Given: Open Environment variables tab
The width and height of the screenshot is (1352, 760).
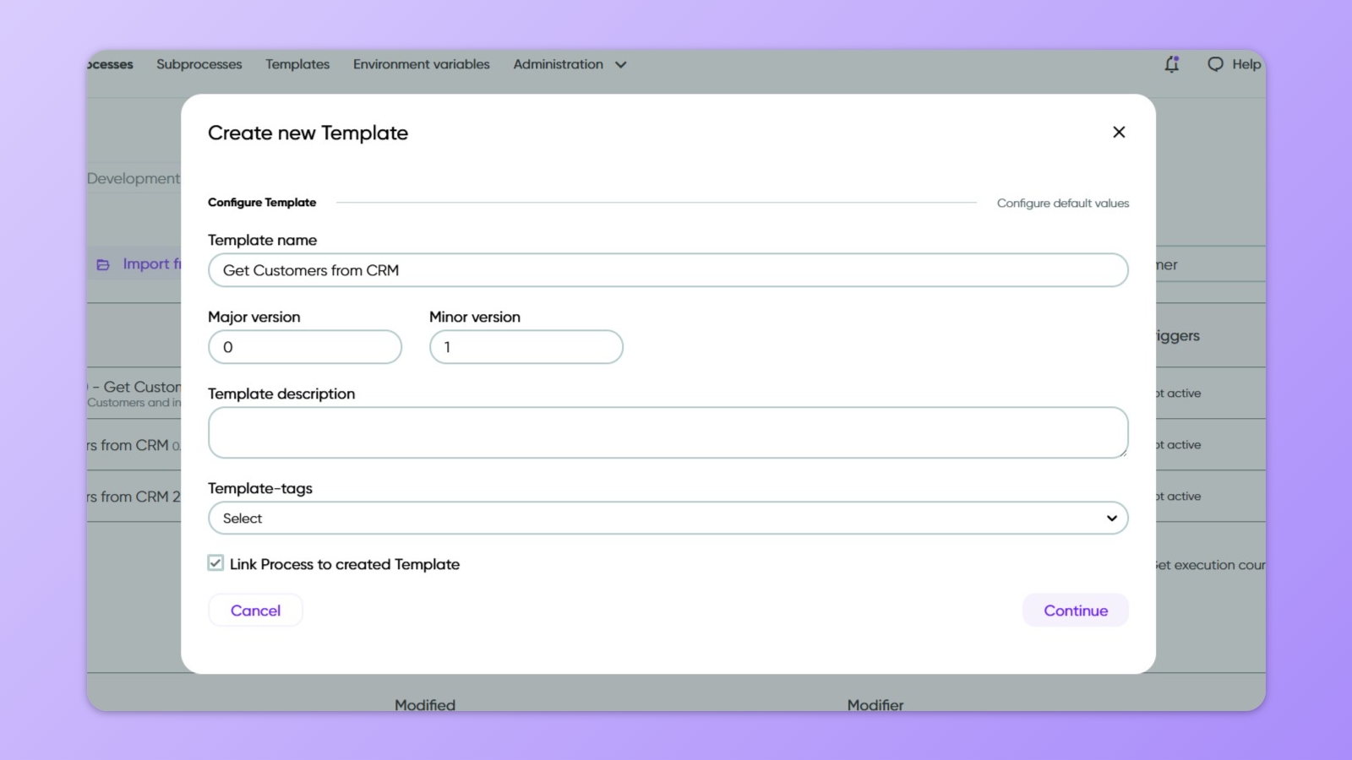Looking at the screenshot, I should (422, 64).
